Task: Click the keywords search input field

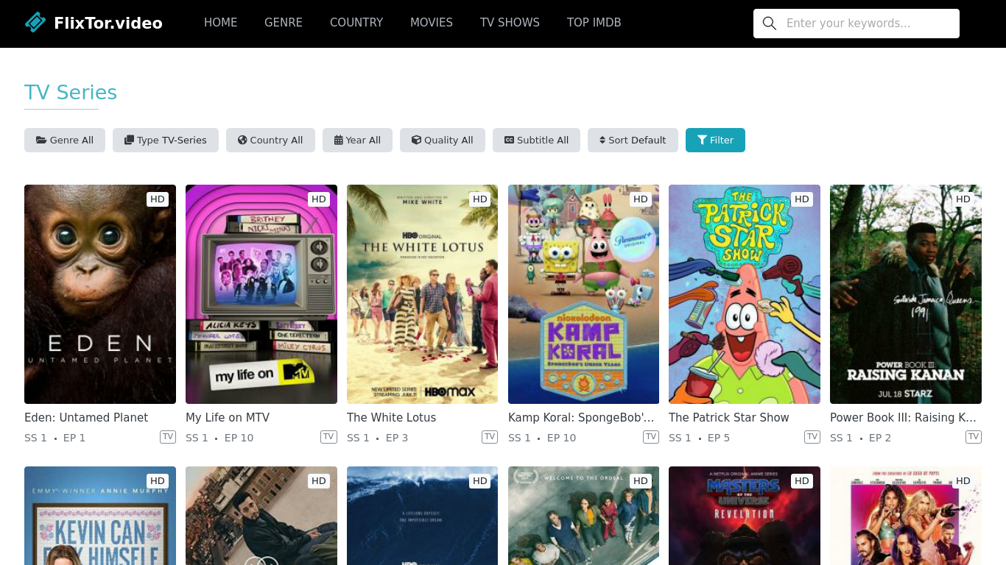Action: pos(869,24)
